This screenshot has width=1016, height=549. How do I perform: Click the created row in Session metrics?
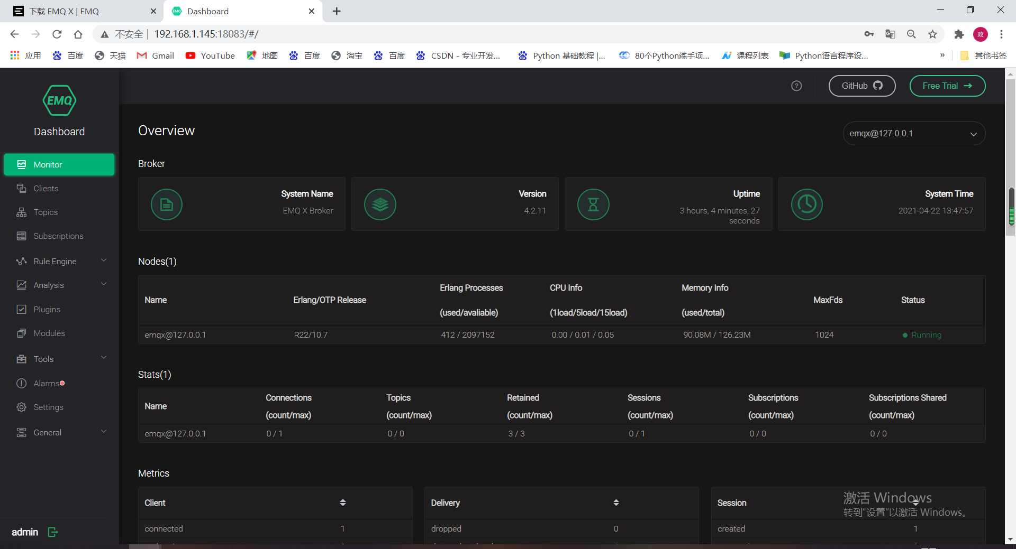tap(848, 529)
